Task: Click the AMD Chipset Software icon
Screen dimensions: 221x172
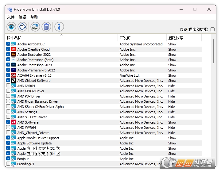Action: pyautogui.click(x=14, y=81)
